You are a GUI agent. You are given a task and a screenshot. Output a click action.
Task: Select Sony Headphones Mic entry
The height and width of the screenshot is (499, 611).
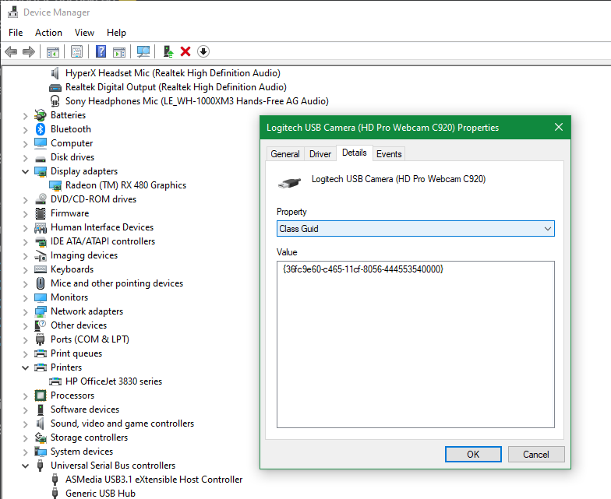pos(196,101)
